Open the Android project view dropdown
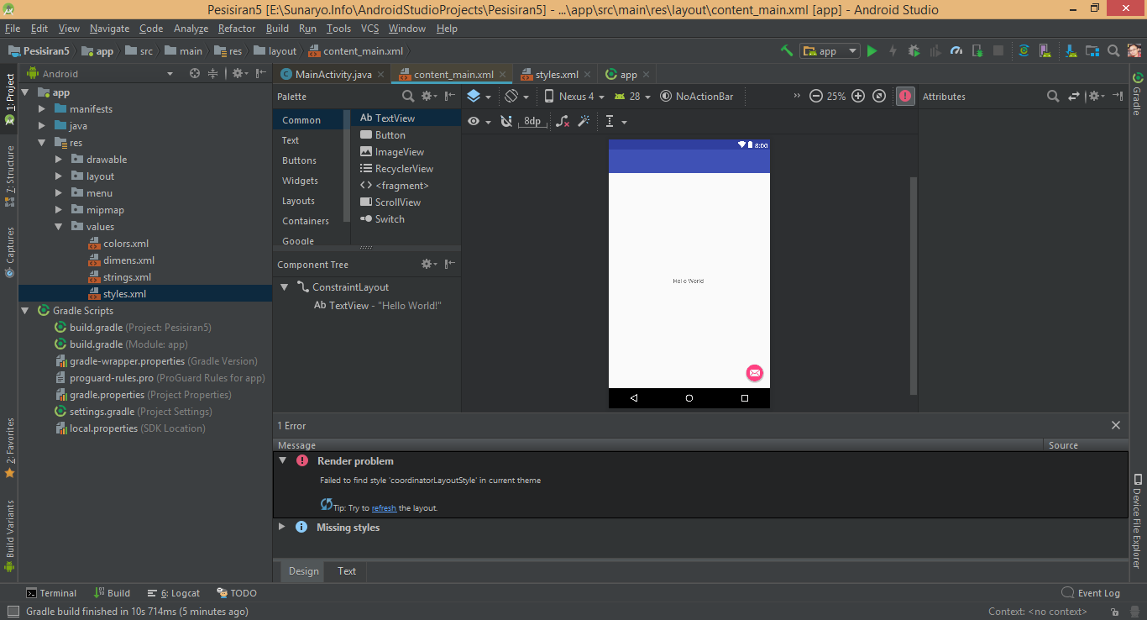 click(x=101, y=74)
